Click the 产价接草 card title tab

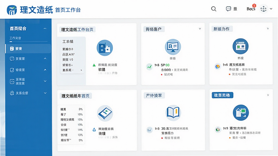pyautogui.click(x=154, y=96)
